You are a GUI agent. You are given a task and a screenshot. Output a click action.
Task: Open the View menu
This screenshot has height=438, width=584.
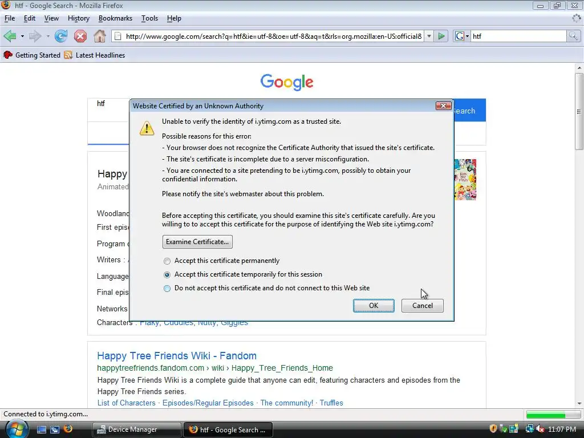point(51,18)
